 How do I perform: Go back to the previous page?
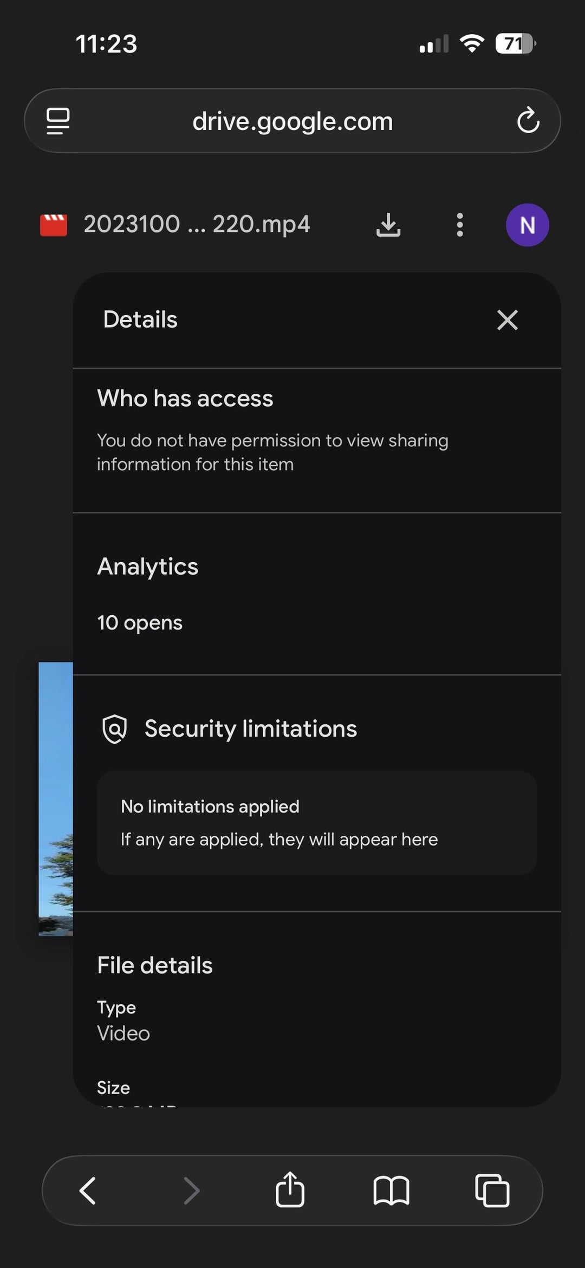pos(88,1191)
